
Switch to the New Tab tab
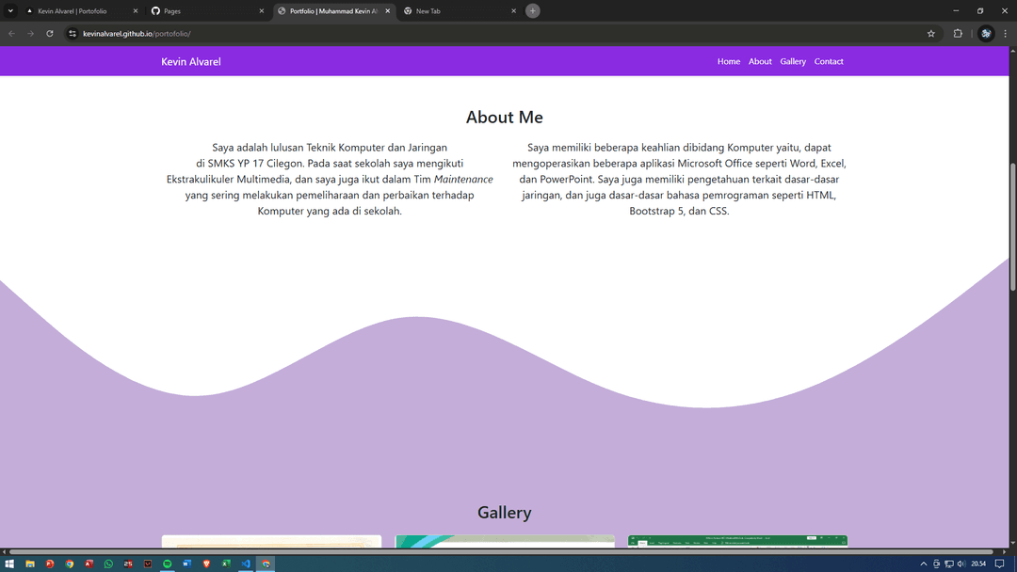pos(457,10)
